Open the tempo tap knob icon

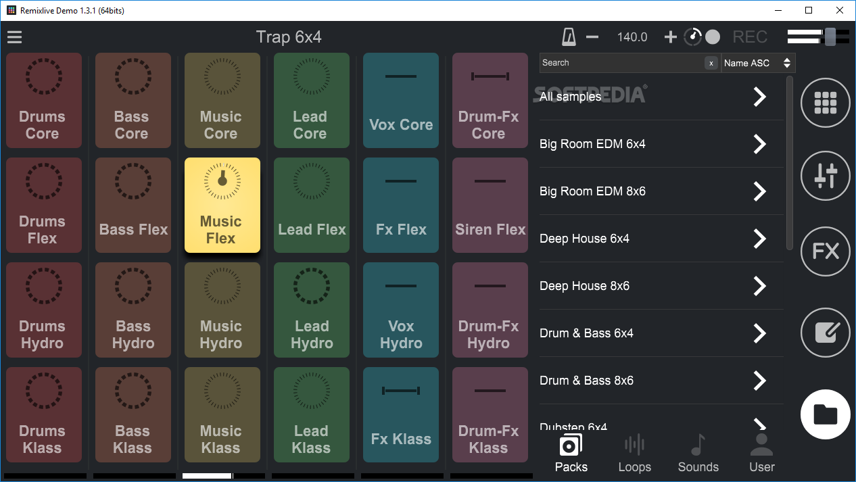click(693, 37)
